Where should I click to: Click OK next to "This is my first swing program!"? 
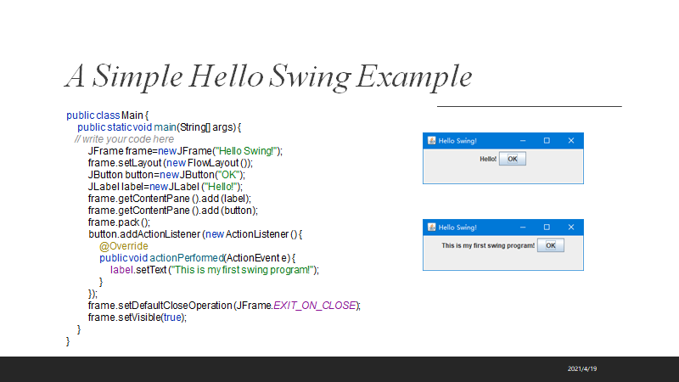550,245
